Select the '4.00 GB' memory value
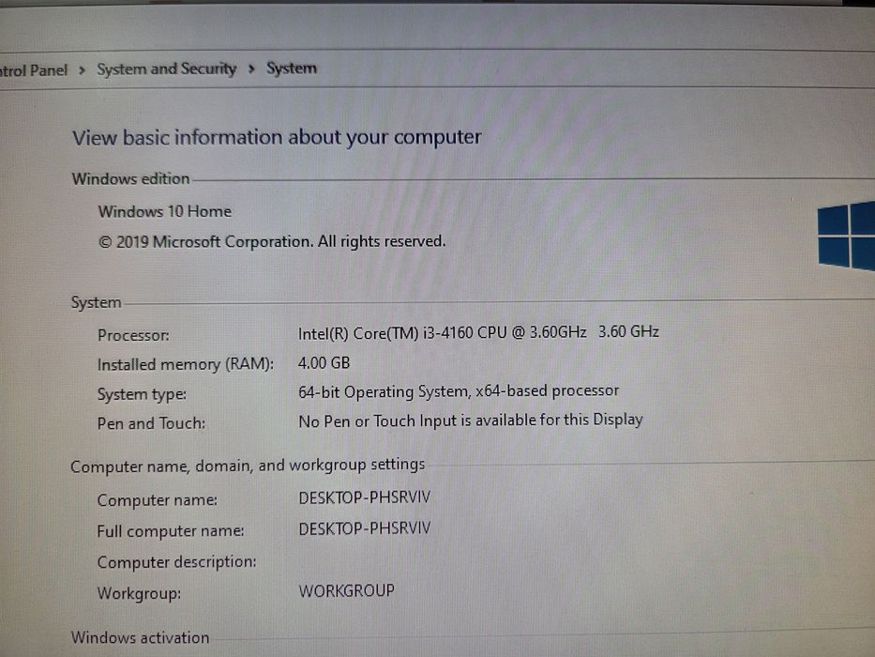The image size is (875, 657). [324, 363]
